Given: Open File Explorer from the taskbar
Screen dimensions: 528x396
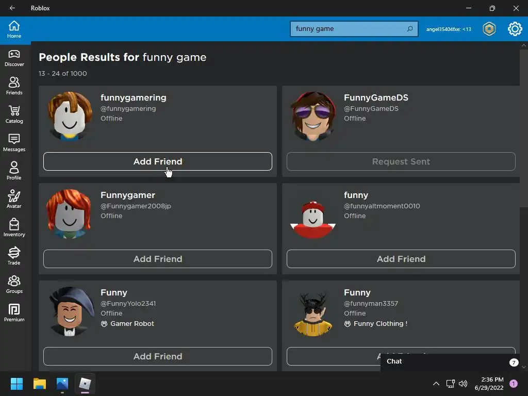Looking at the screenshot, I should [x=39, y=384].
